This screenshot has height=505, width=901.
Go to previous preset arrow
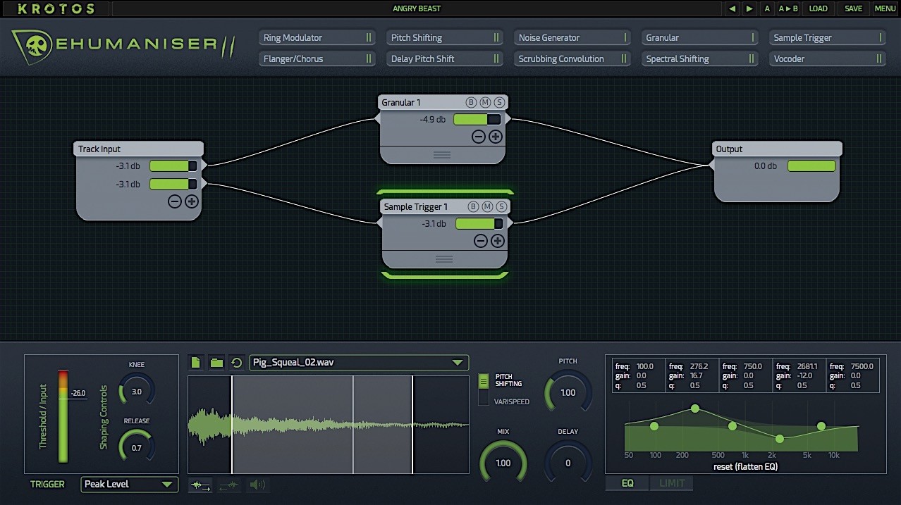point(733,8)
